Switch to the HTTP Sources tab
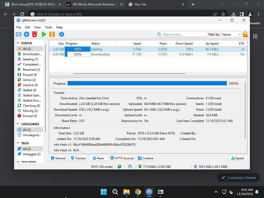This screenshot has height=198, width=264. (x=122, y=158)
